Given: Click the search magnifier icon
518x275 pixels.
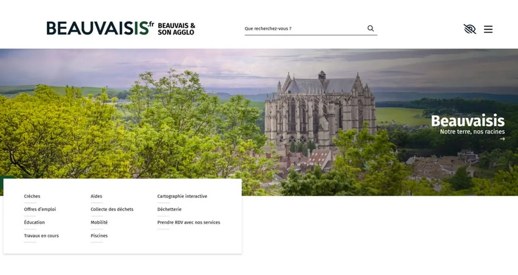Looking at the screenshot, I should pyautogui.click(x=371, y=28).
